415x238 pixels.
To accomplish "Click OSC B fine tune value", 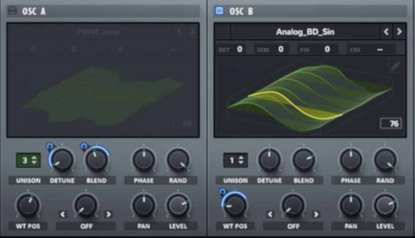I will click(327, 49).
